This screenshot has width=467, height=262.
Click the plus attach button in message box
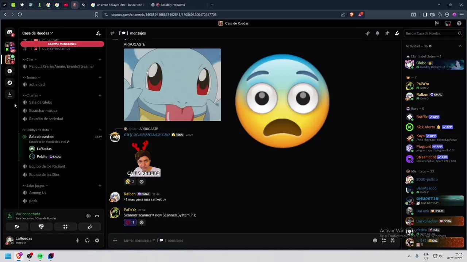click(115, 240)
